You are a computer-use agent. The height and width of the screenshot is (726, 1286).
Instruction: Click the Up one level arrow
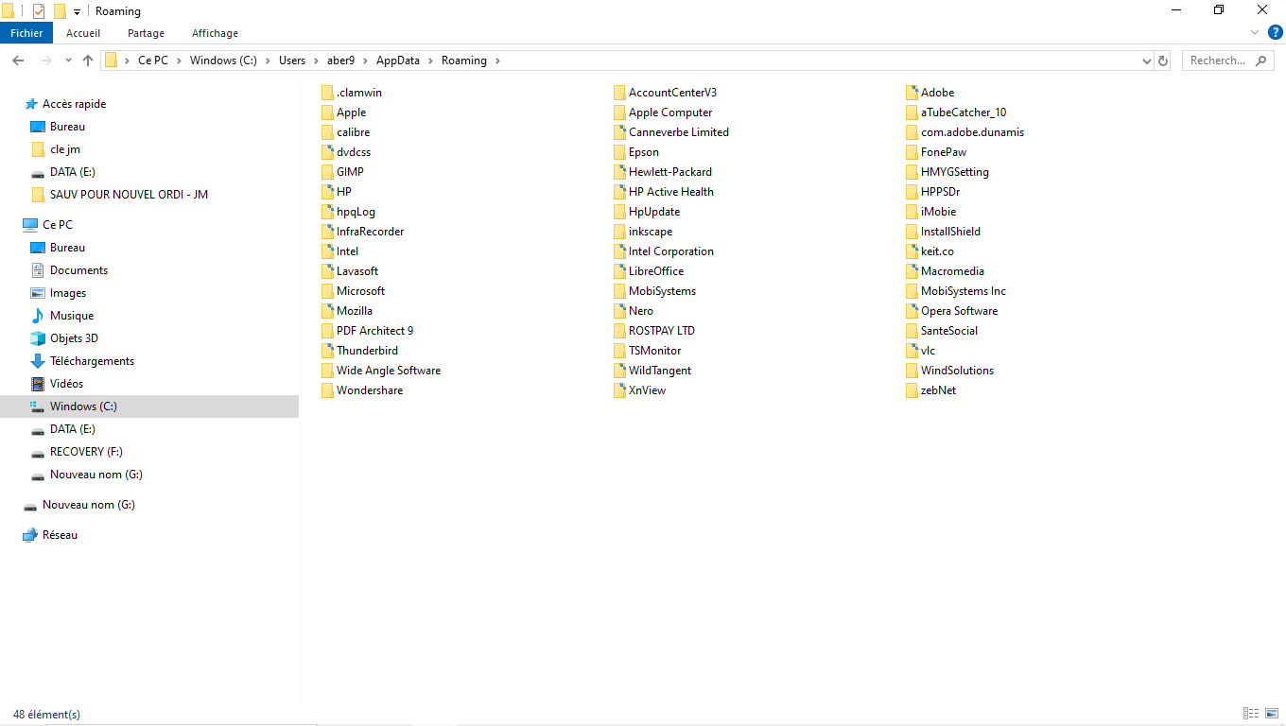88,60
